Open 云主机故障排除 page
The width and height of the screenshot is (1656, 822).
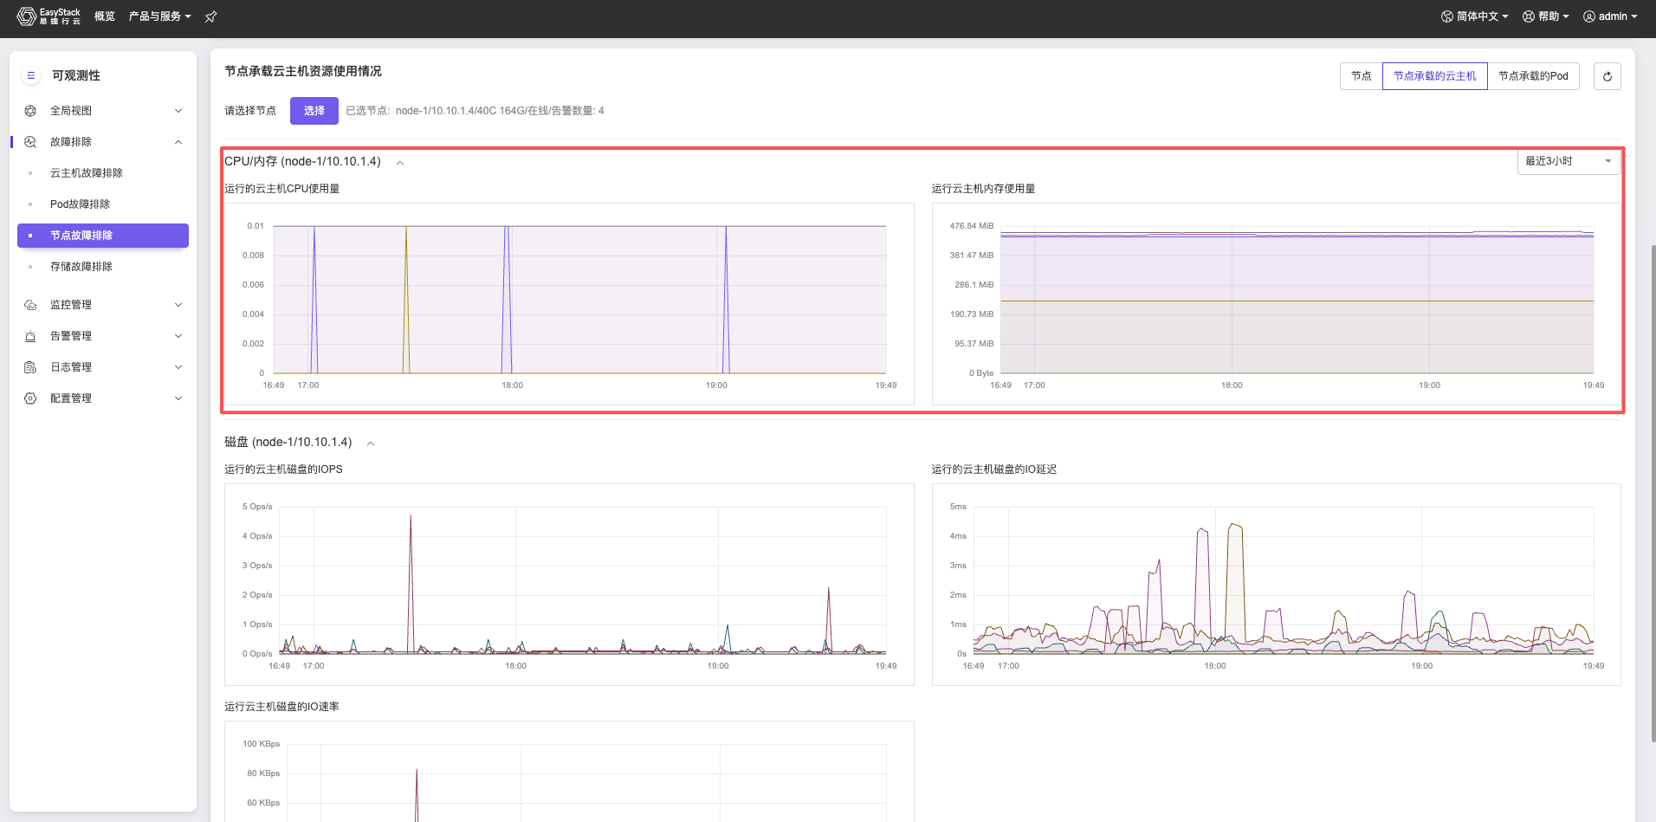point(87,173)
